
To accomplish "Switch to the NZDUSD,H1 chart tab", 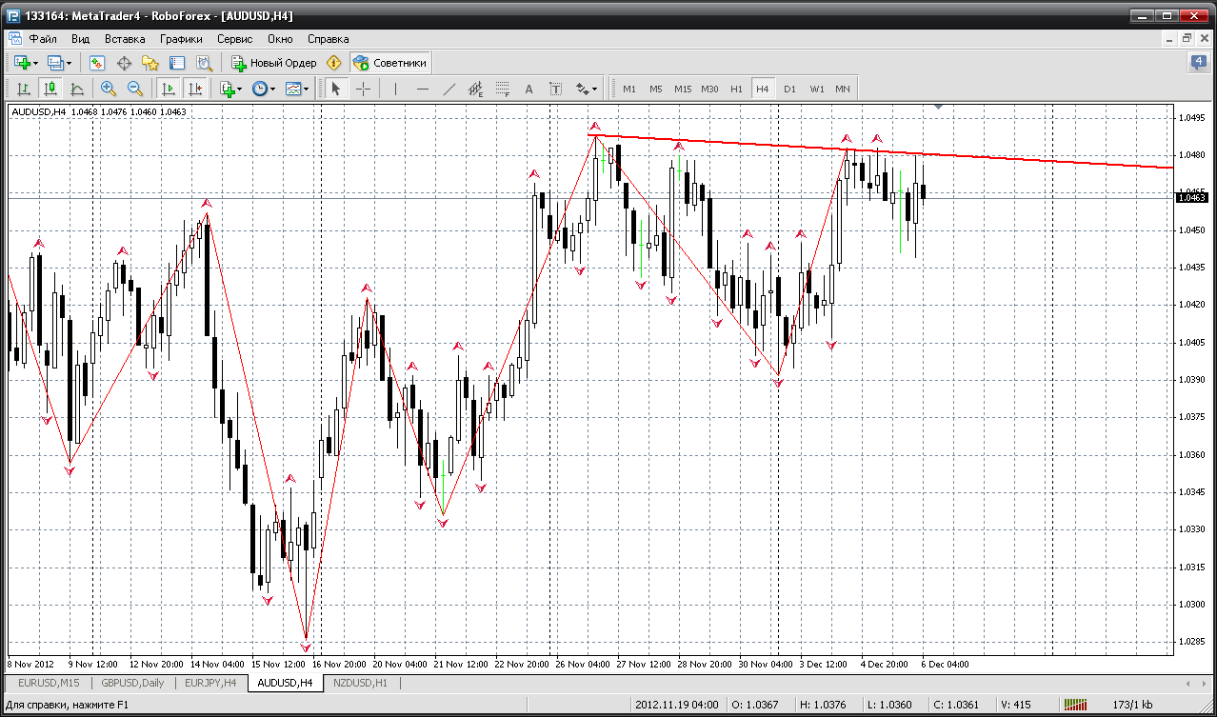I will (x=361, y=683).
